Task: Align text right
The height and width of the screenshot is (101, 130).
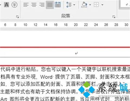Action: [42, 5]
